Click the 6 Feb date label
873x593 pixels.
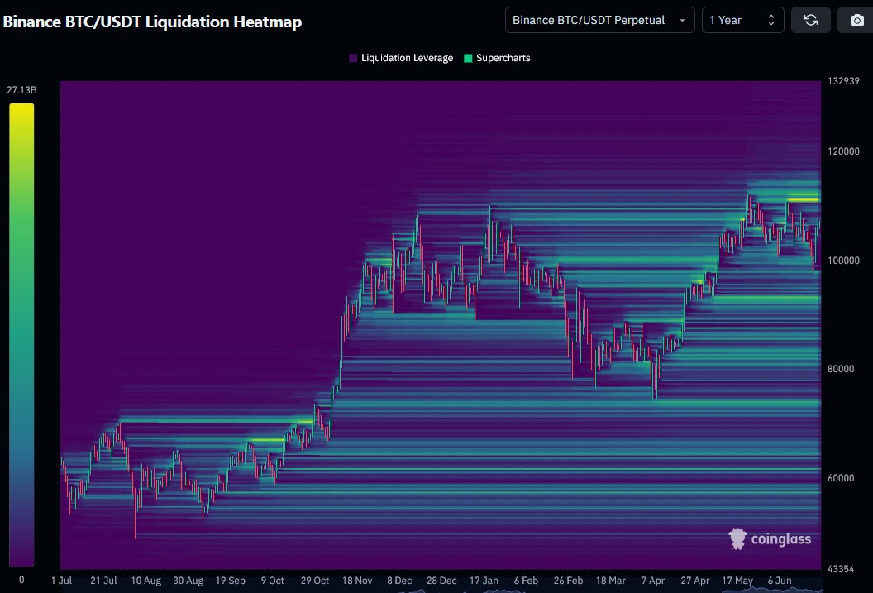tap(526, 581)
